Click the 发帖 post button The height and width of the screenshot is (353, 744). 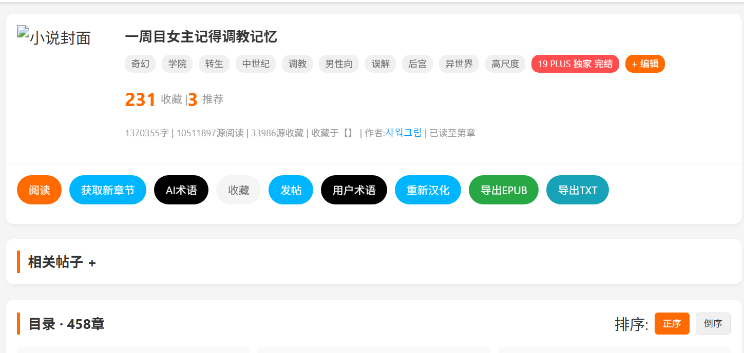click(x=291, y=190)
